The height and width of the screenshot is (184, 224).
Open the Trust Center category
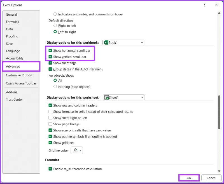coord(14,100)
